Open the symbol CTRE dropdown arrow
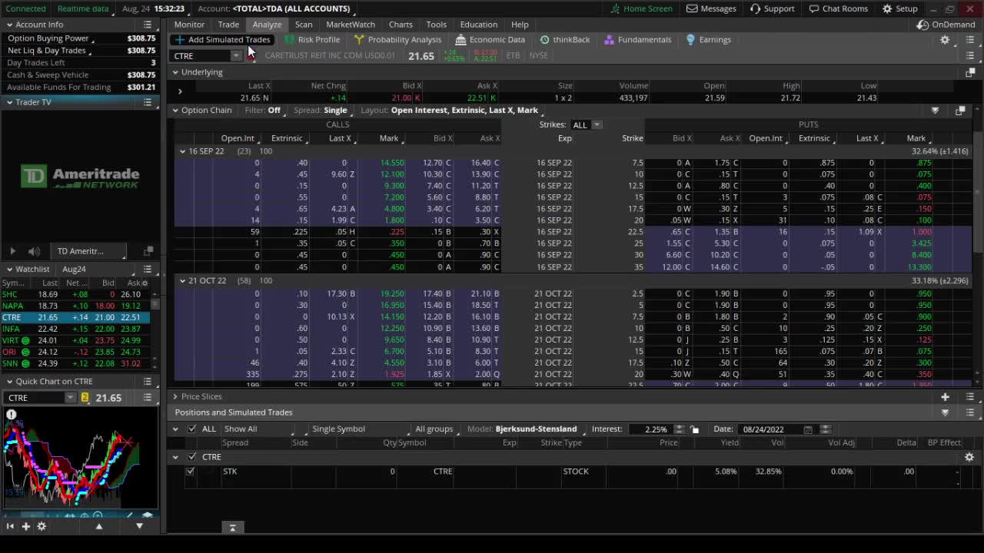The height and width of the screenshot is (553, 984). pos(236,56)
